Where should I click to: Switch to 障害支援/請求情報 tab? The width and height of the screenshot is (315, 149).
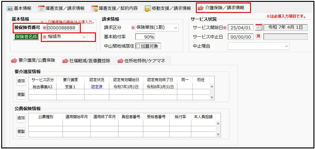[x=62, y=8]
